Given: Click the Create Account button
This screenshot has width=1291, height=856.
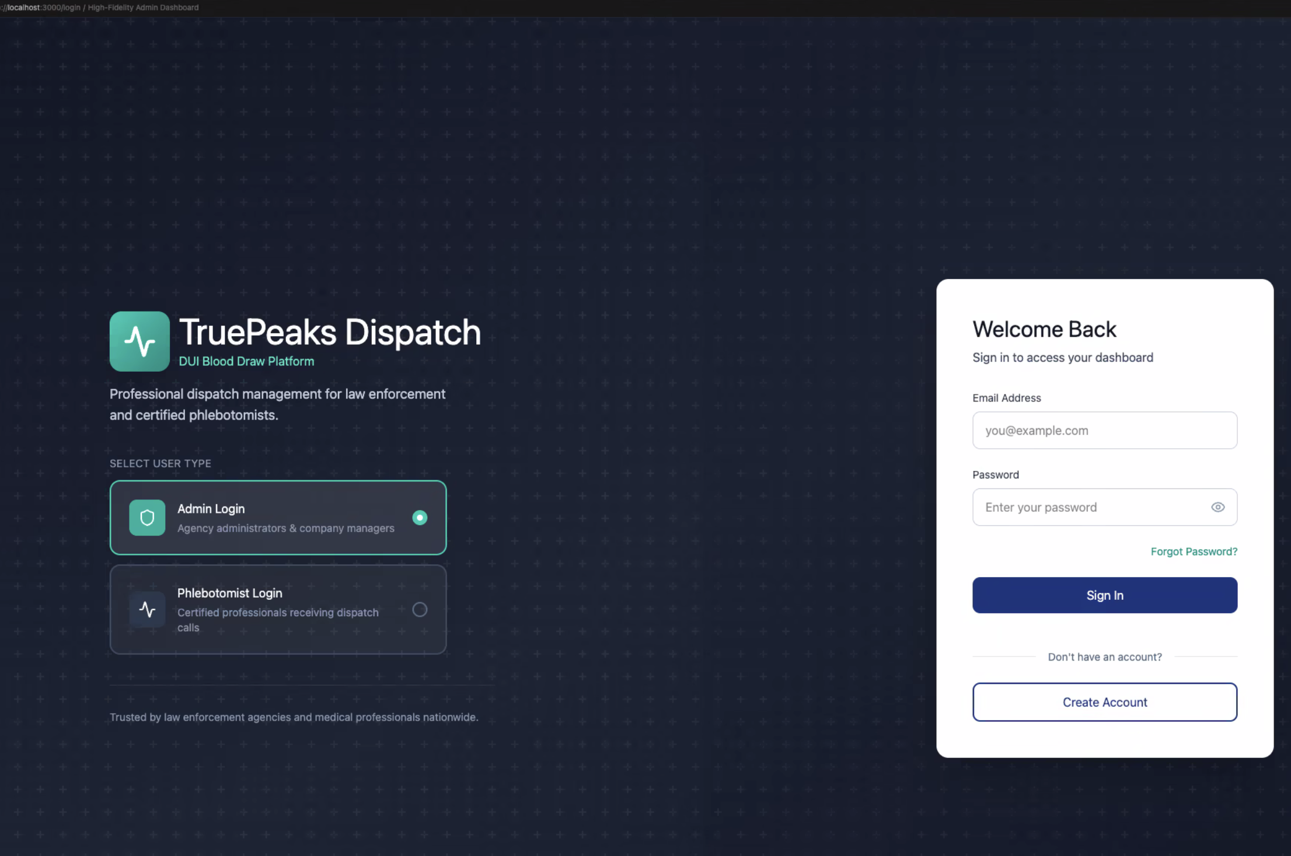Looking at the screenshot, I should point(1104,702).
